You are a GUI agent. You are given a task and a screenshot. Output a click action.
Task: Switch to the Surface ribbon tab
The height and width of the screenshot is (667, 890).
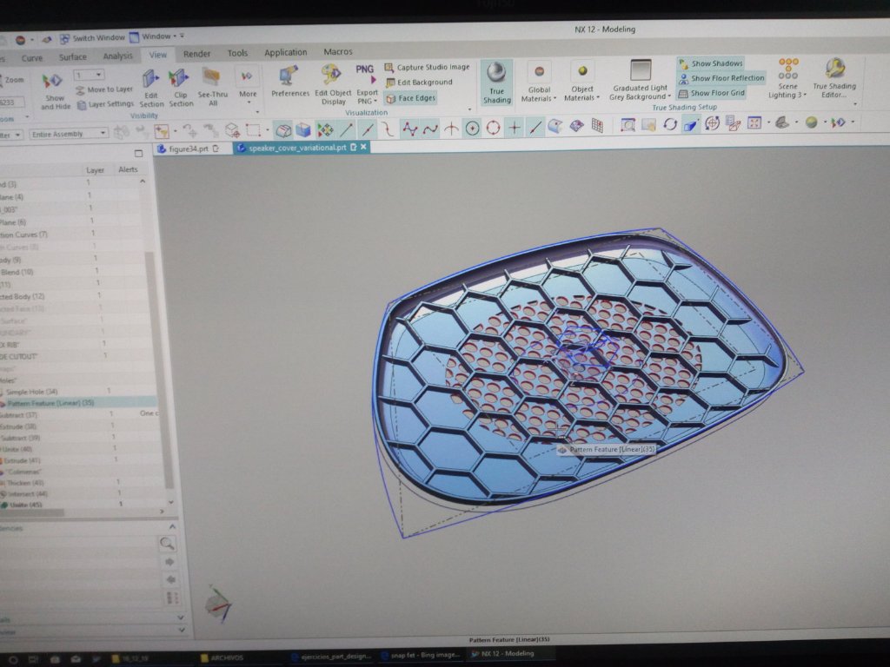73,56
